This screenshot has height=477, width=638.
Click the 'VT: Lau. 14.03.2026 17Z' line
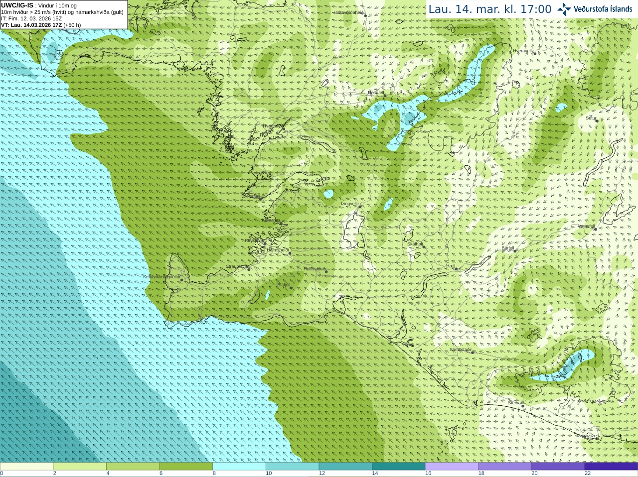(41, 25)
